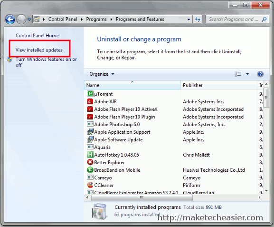
Task: Click the Forward navigation arrow button
Action: [21, 19]
